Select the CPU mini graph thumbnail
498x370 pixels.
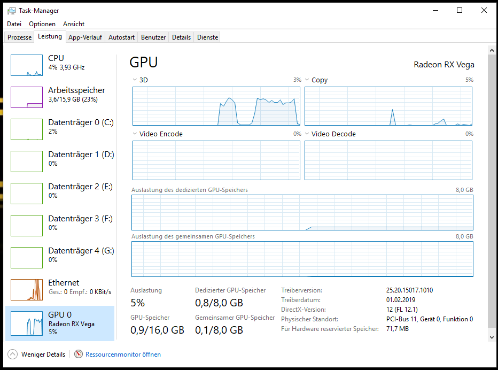[x=27, y=65]
